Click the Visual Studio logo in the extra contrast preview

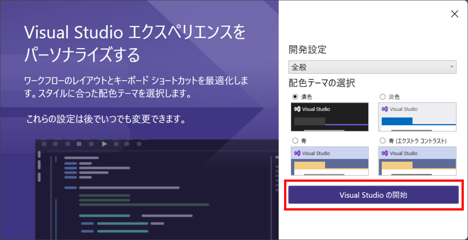click(385, 153)
